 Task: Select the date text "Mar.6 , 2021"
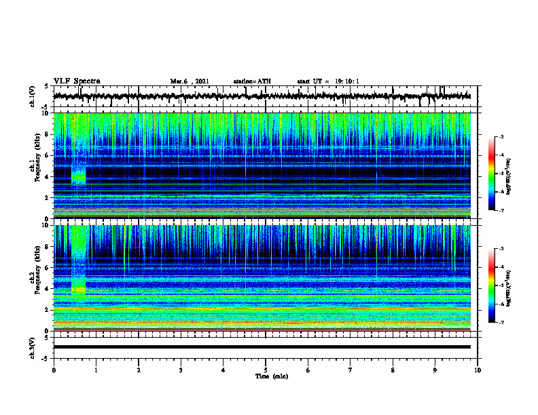(190, 81)
